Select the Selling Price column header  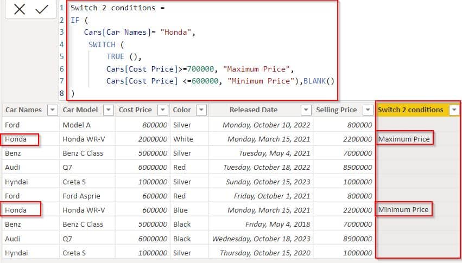tap(337, 110)
